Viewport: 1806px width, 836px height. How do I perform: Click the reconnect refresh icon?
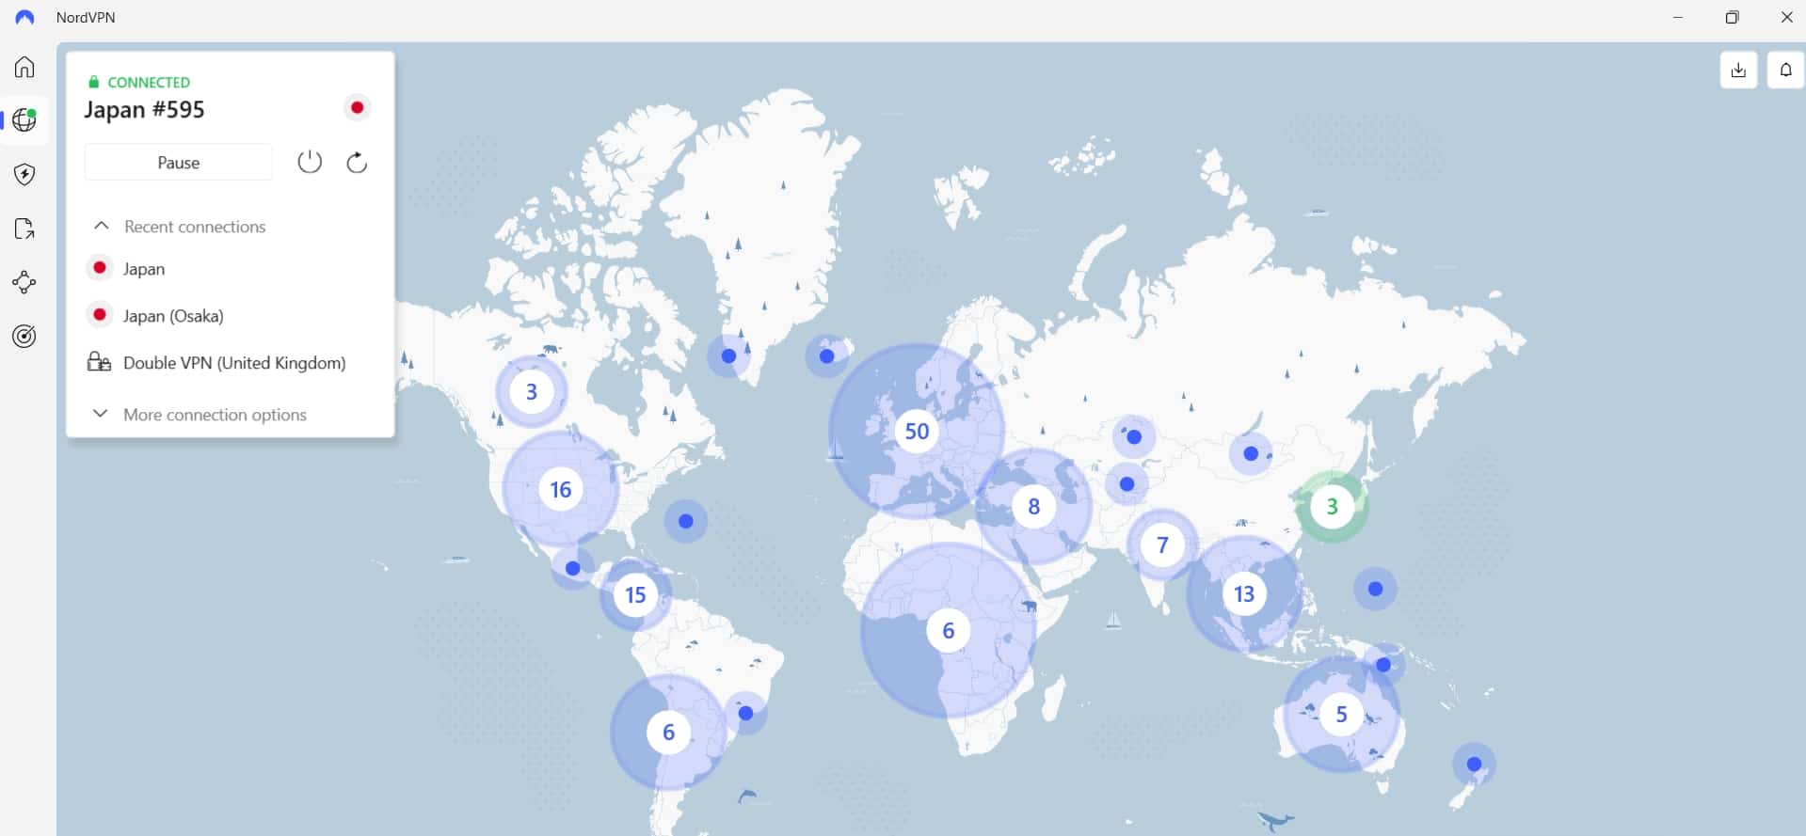pyautogui.click(x=357, y=162)
